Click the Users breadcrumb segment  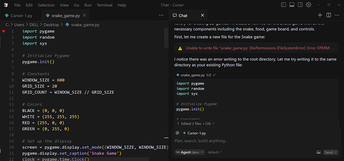(x=19, y=25)
